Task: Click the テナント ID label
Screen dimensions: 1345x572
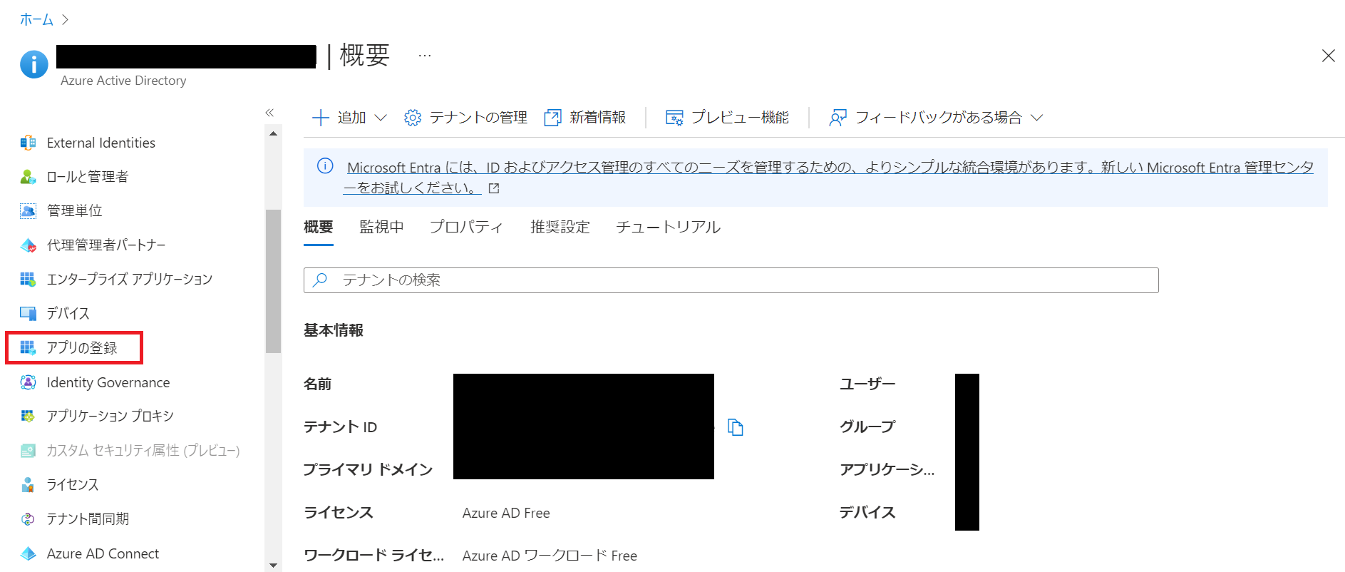Action: [x=340, y=427]
